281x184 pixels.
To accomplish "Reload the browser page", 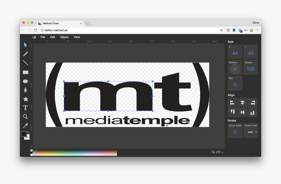I will point(35,30).
